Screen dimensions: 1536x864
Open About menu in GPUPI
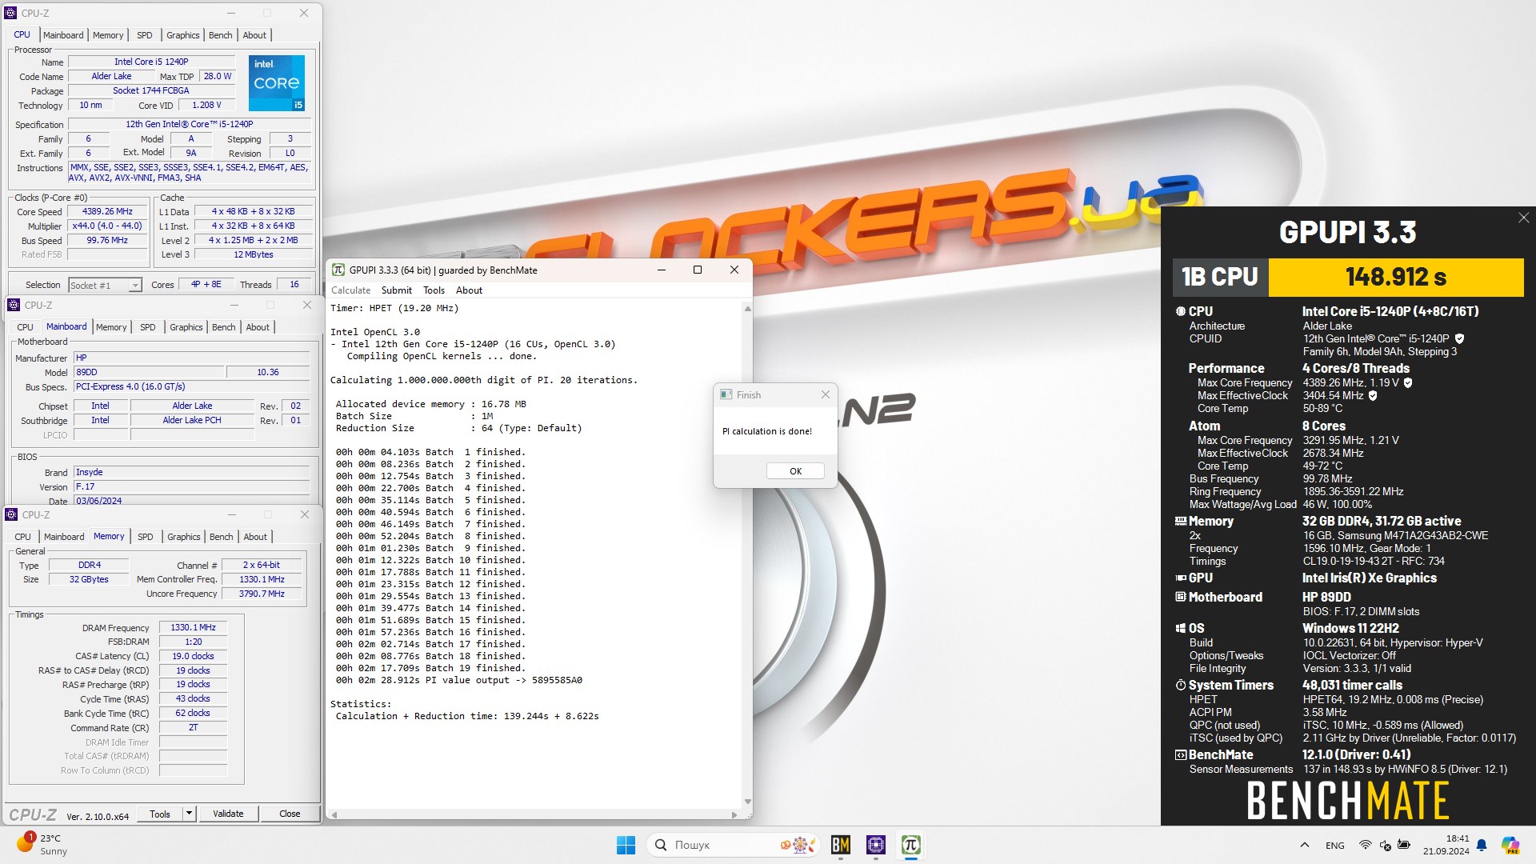469,290
